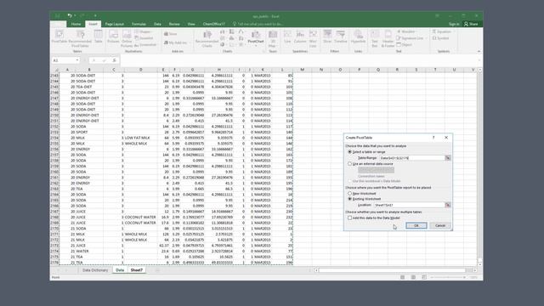Select column header M
The width and height of the screenshot is (544, 306).
pyautogui.click(x=302, y=70)
